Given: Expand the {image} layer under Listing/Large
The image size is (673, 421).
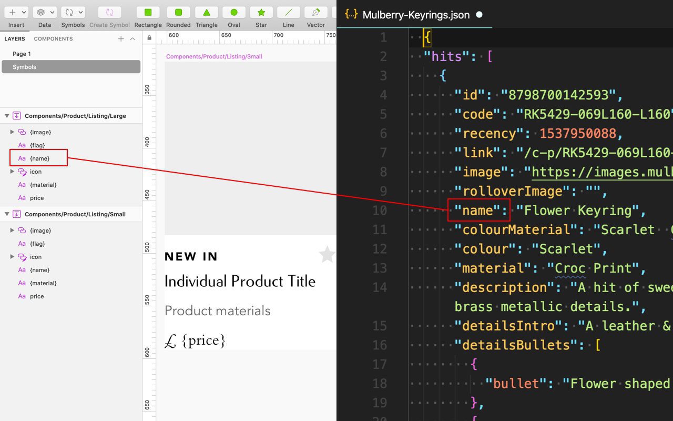Looking at the screenshot, I should pos(13,132).
